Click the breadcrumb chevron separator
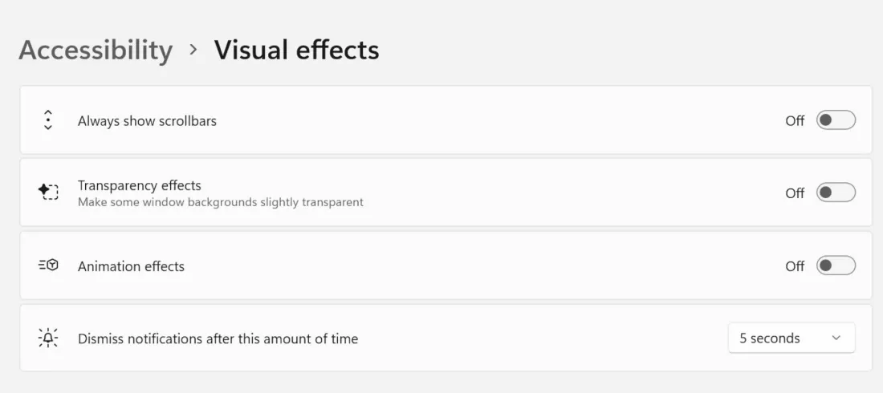Viewport: 883px width, 393px height. tap(193, 50)
